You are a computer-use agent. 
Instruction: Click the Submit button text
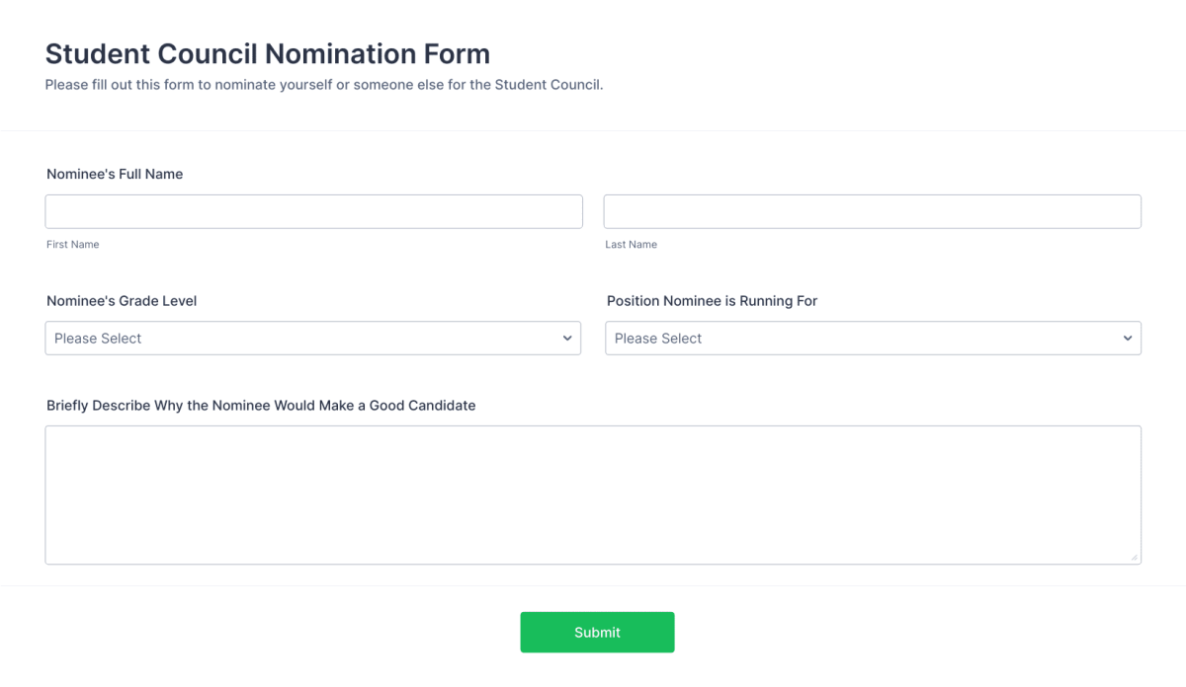point(597,632)
